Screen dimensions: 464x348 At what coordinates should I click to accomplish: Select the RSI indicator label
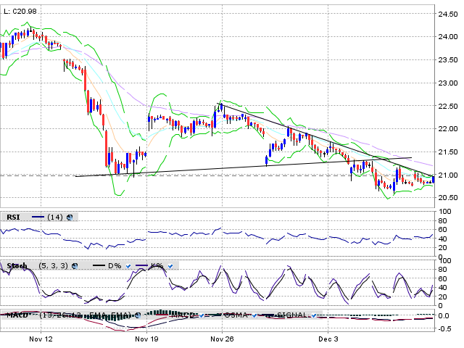pos(14,217)
